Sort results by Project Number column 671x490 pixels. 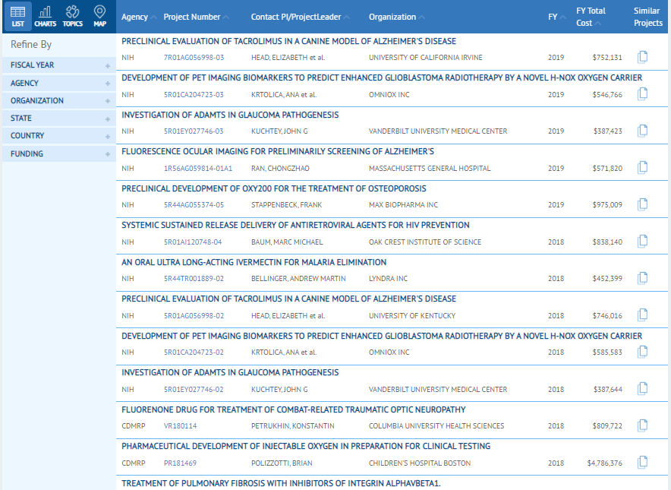point(196,17)
